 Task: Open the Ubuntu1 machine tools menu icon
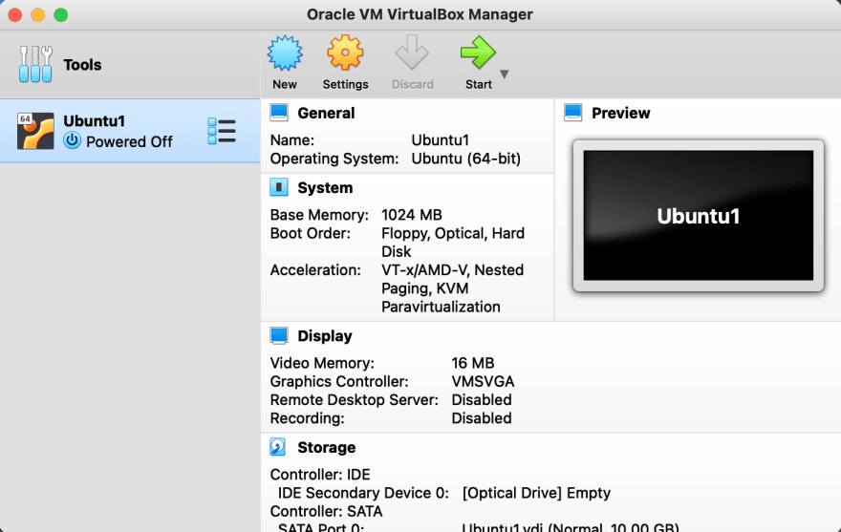coord(222,132)
